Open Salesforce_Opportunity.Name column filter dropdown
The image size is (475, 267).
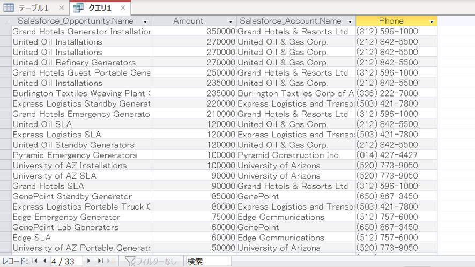tap(145, 21)
